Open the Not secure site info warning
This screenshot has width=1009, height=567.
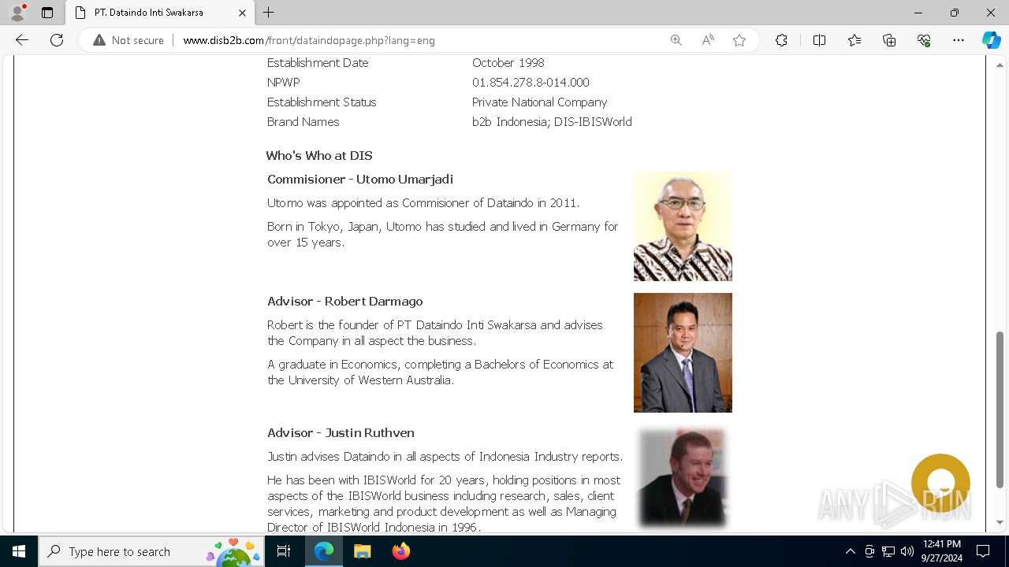pos(128,40)
